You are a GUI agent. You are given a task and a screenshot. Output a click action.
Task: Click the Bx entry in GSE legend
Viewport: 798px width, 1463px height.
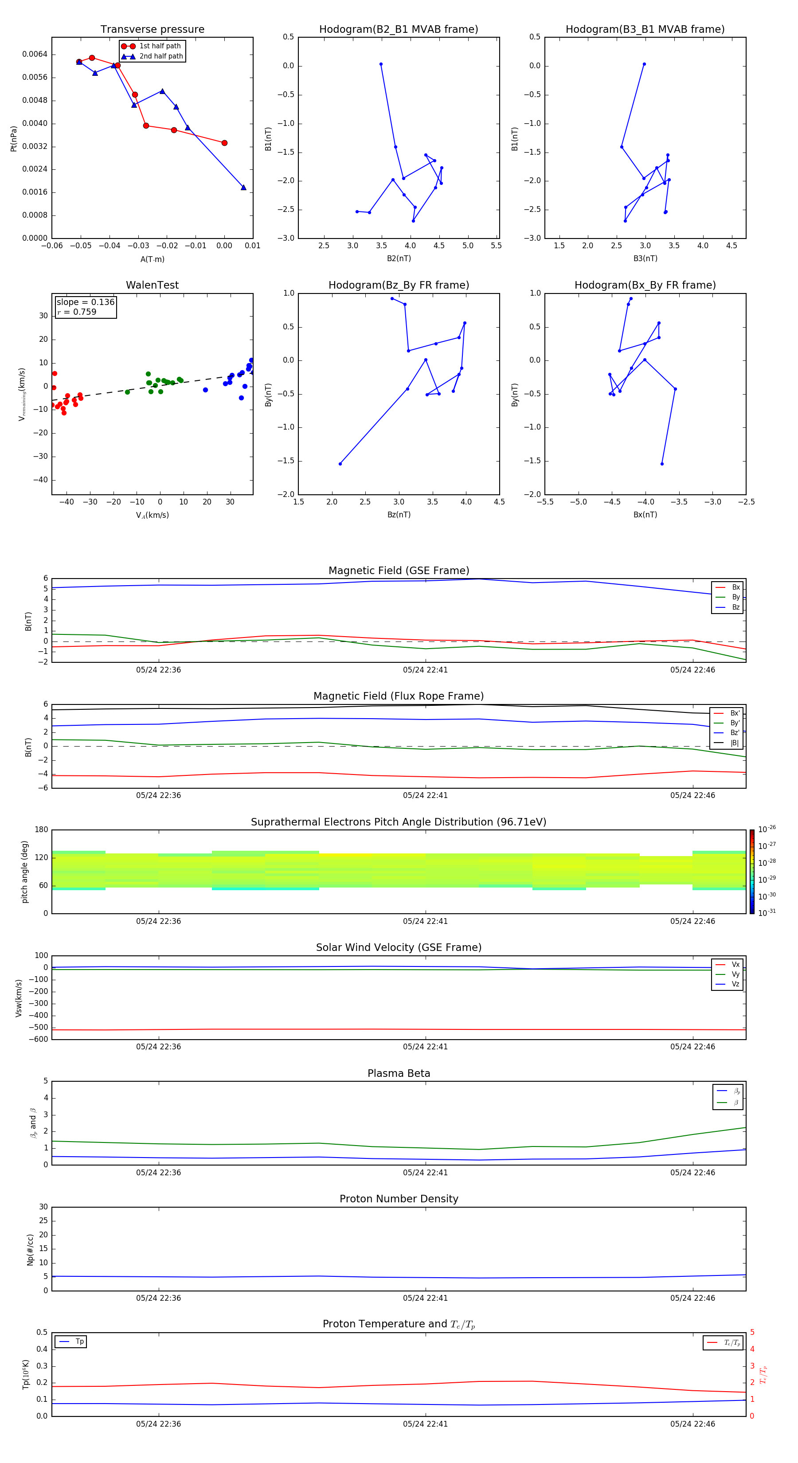(728, 587)
